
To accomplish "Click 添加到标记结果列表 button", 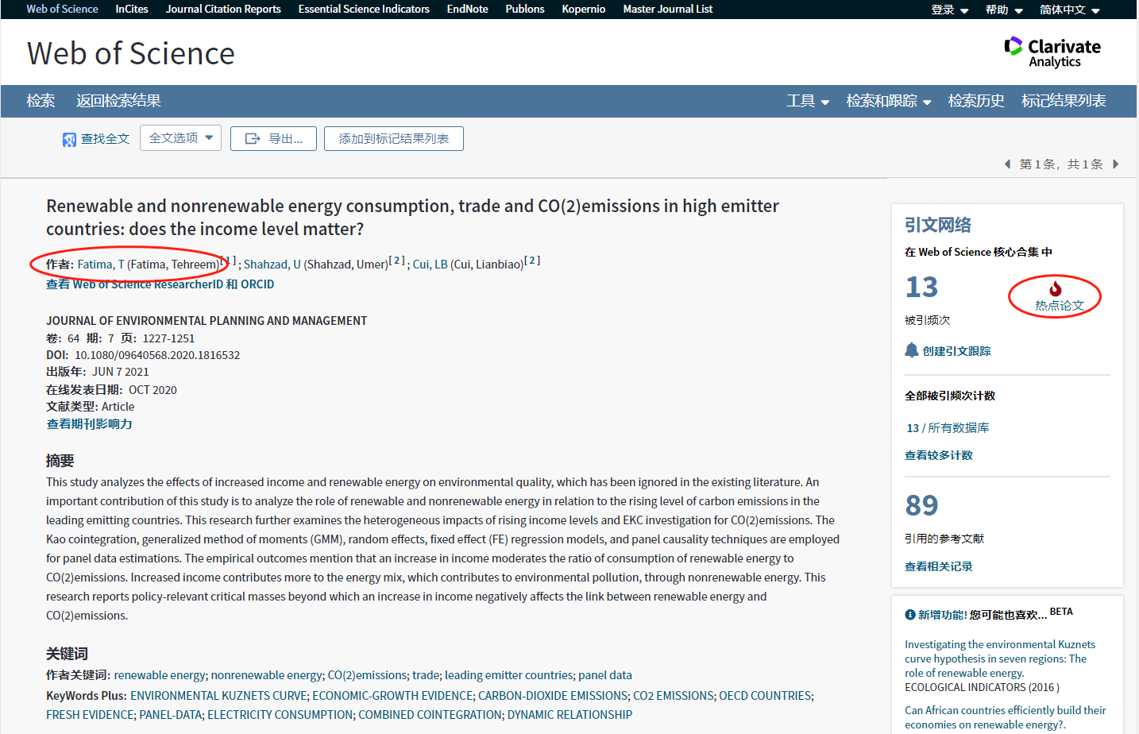I will [393, 138].
